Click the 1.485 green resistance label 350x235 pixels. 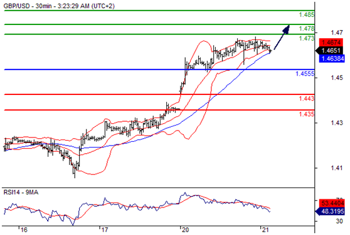307,15
